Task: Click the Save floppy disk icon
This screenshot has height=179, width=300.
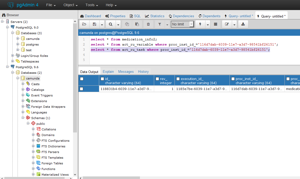Action: click(94, 24)
